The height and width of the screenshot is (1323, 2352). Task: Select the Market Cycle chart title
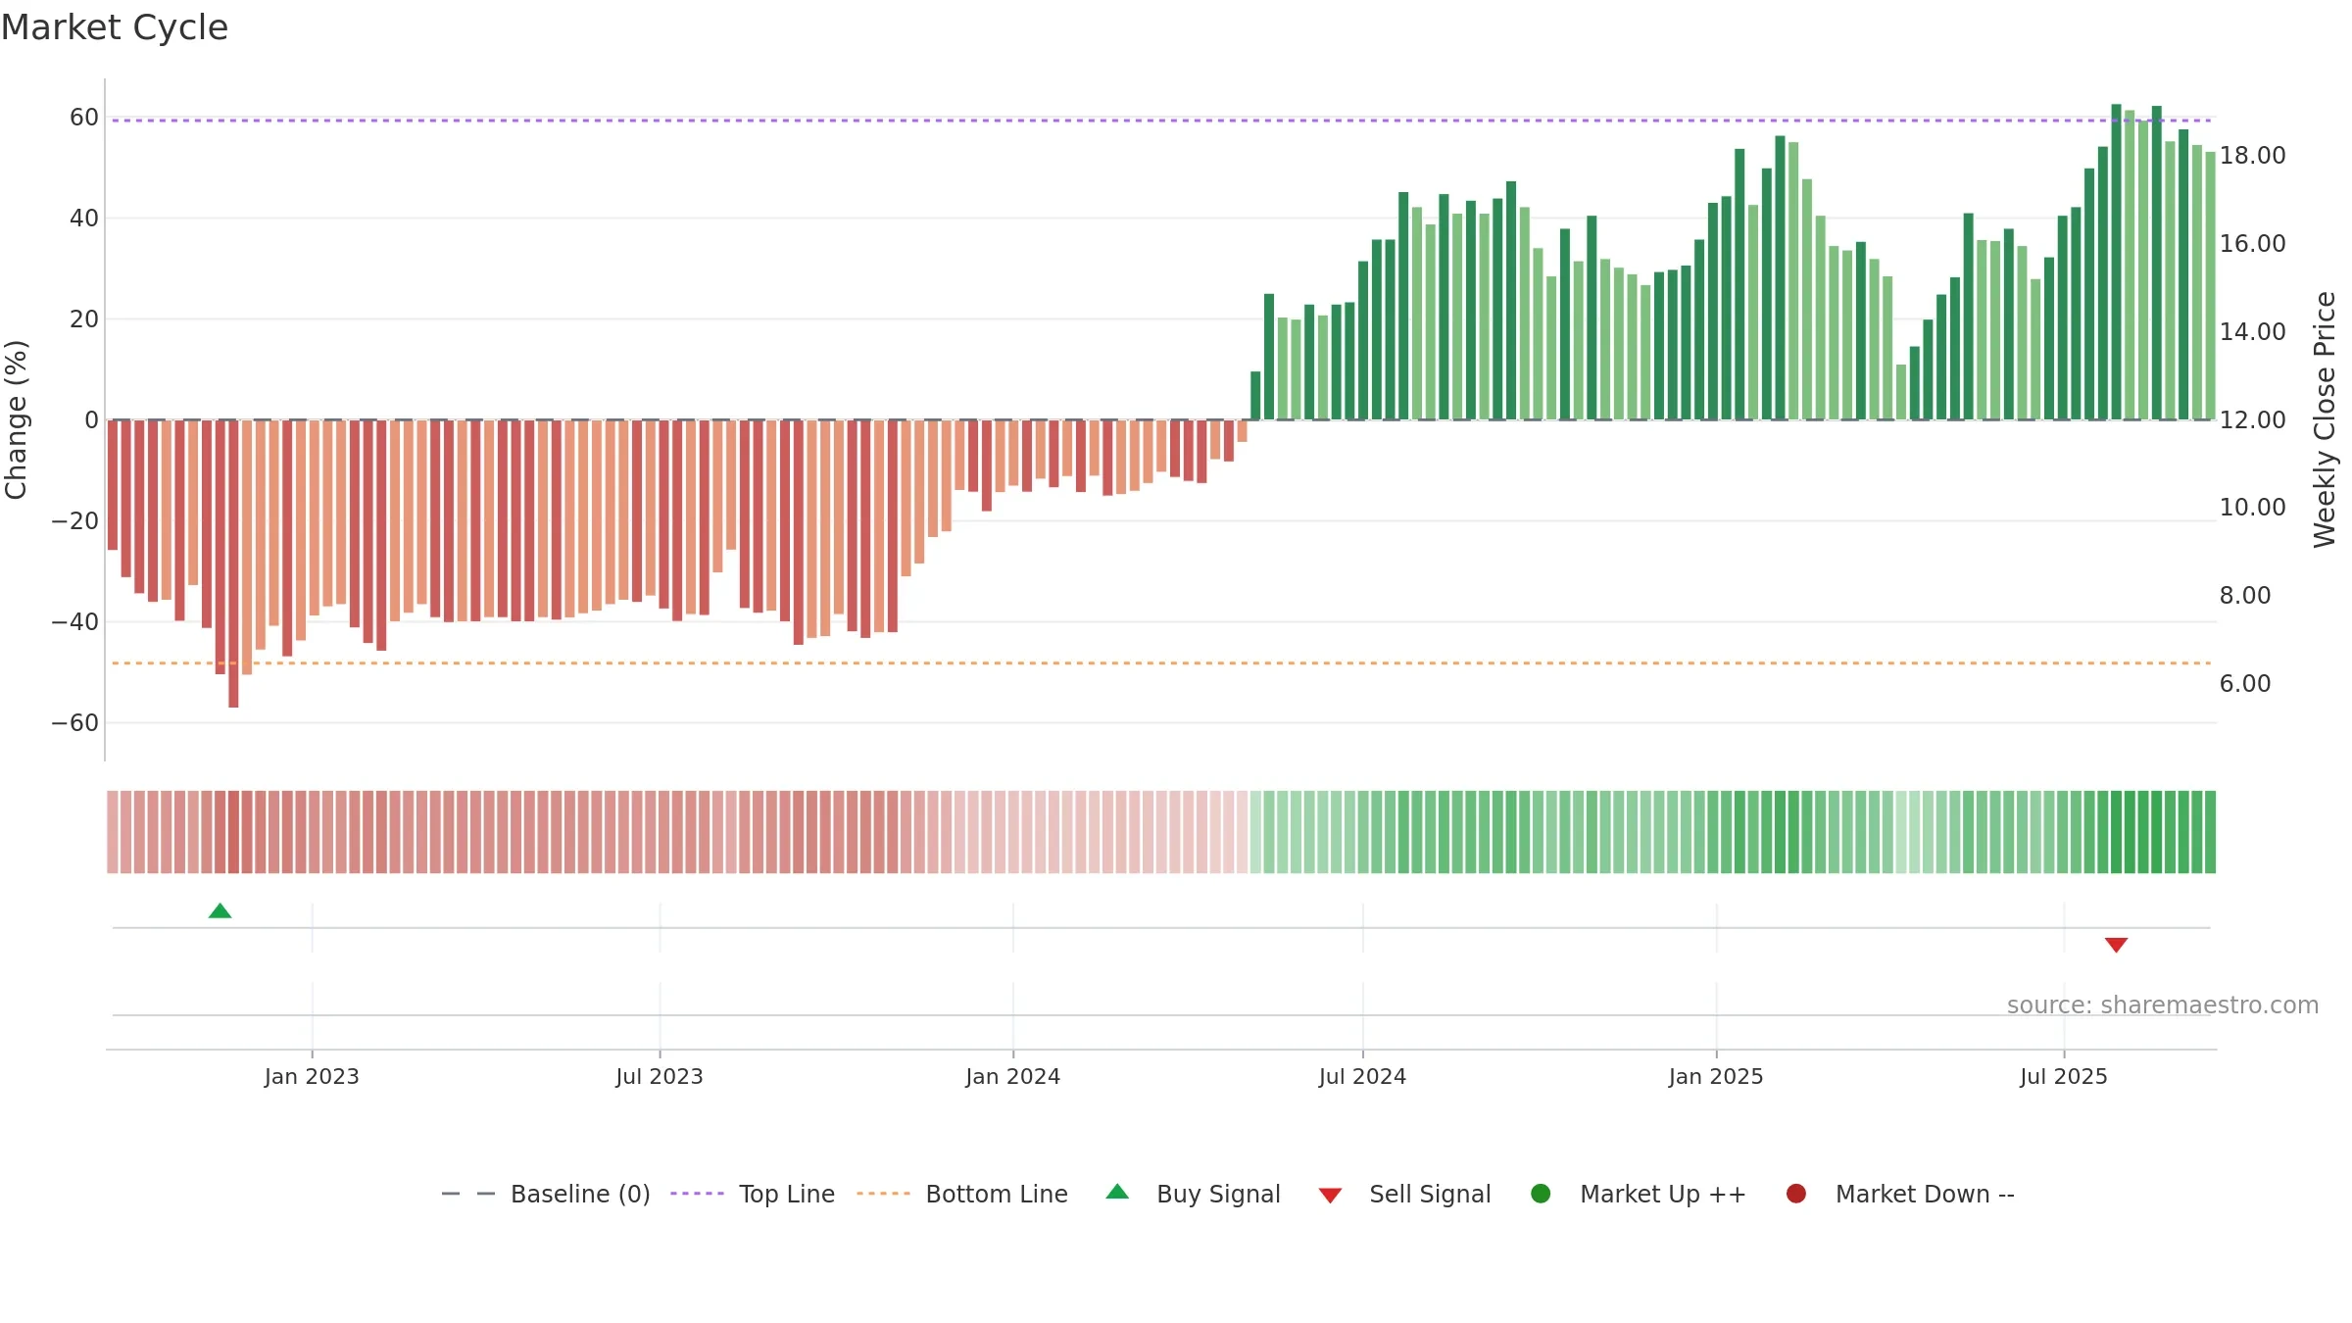[115, 27]
